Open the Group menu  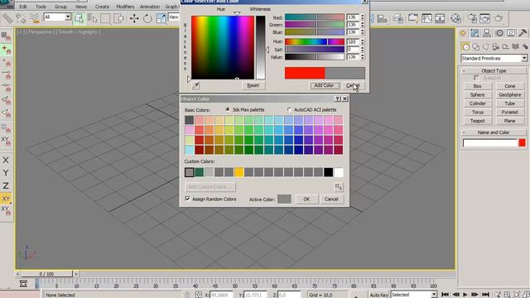60,7
